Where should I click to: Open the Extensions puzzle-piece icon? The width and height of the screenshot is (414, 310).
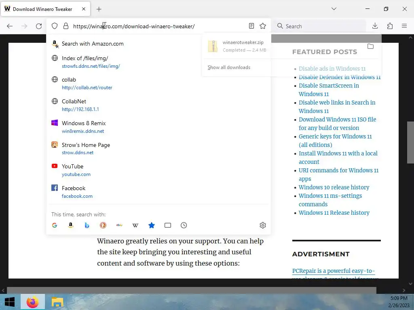click(x=390, y=26)
